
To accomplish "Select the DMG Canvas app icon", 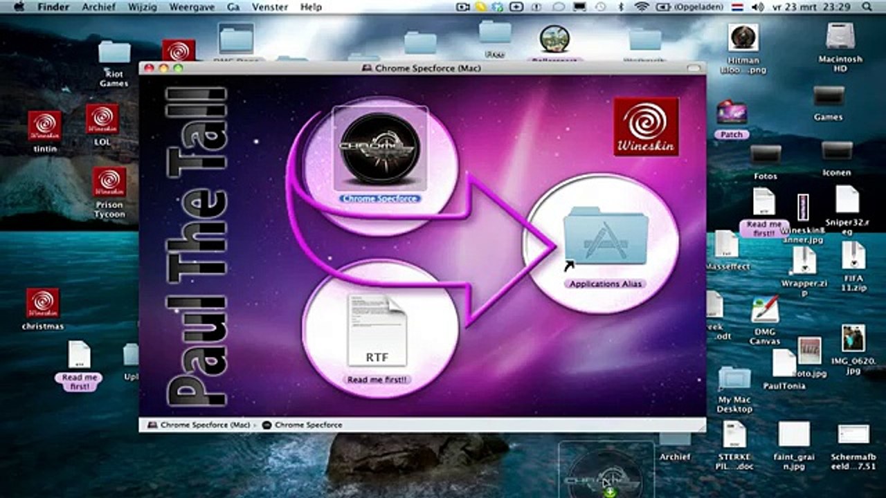I will pyautogui.click(x=765, y=309).
